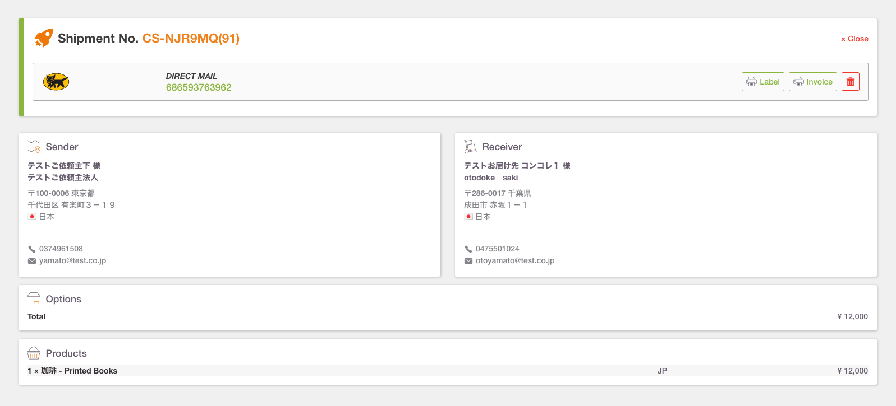Click the Products basket icon

(34, 353)
